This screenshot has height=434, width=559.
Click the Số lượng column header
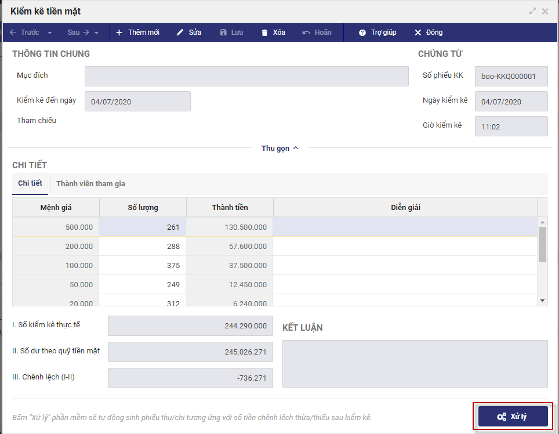[143, 207]
